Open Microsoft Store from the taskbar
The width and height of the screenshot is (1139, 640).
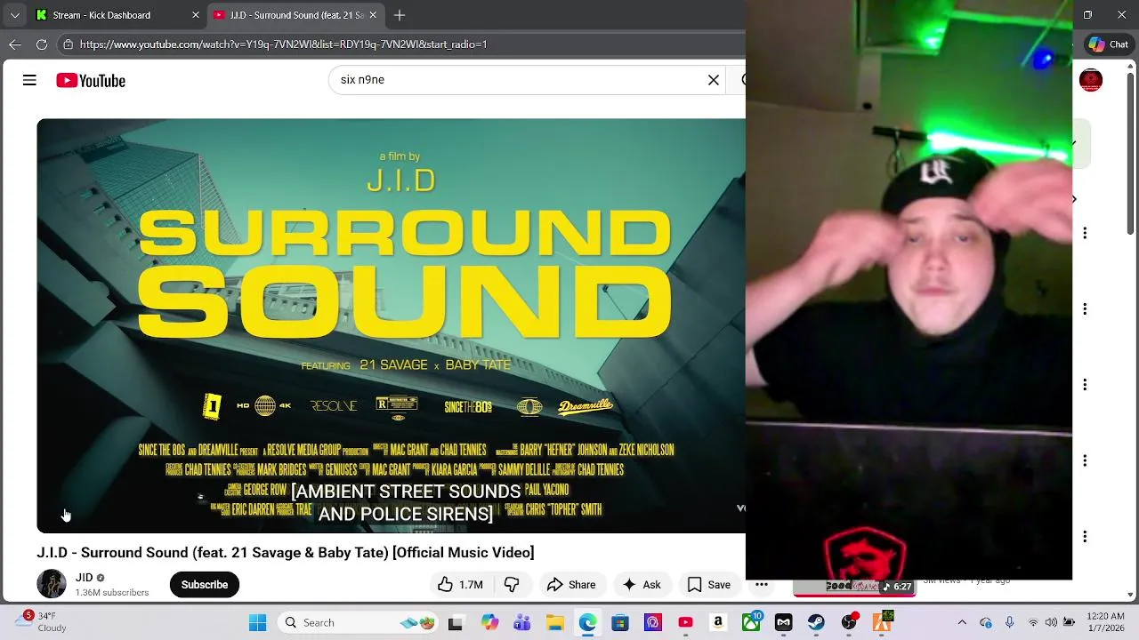[620, 622]
